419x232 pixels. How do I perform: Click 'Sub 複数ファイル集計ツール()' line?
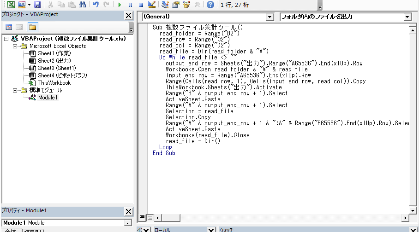tap(198, 28)
